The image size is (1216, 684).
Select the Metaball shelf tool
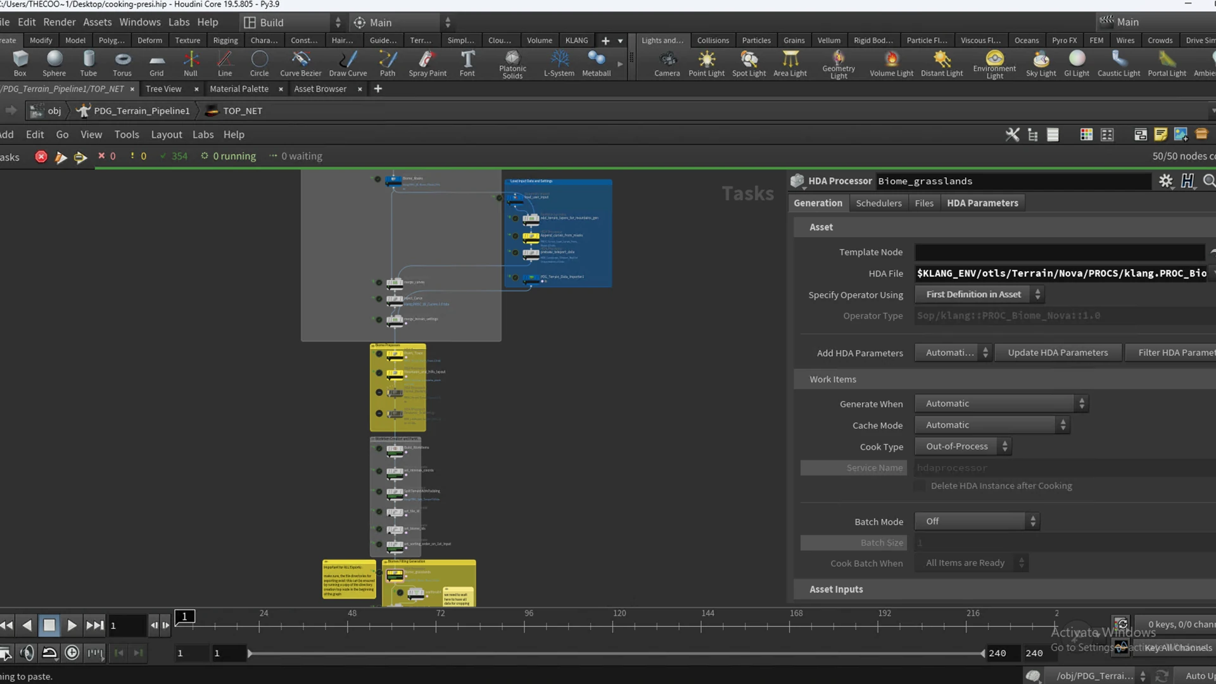coord(596,64)
